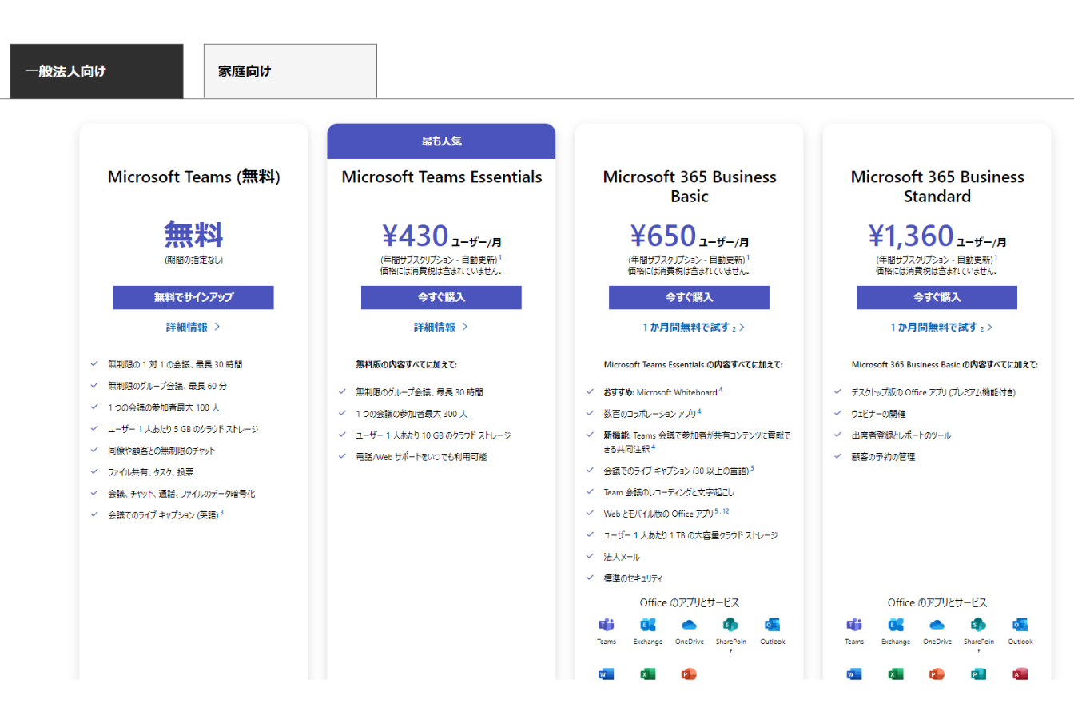Click 今すぐ購入 for Microsoft 365 Business Basic
Screen dimensions: 1074x719
(689, 297)
